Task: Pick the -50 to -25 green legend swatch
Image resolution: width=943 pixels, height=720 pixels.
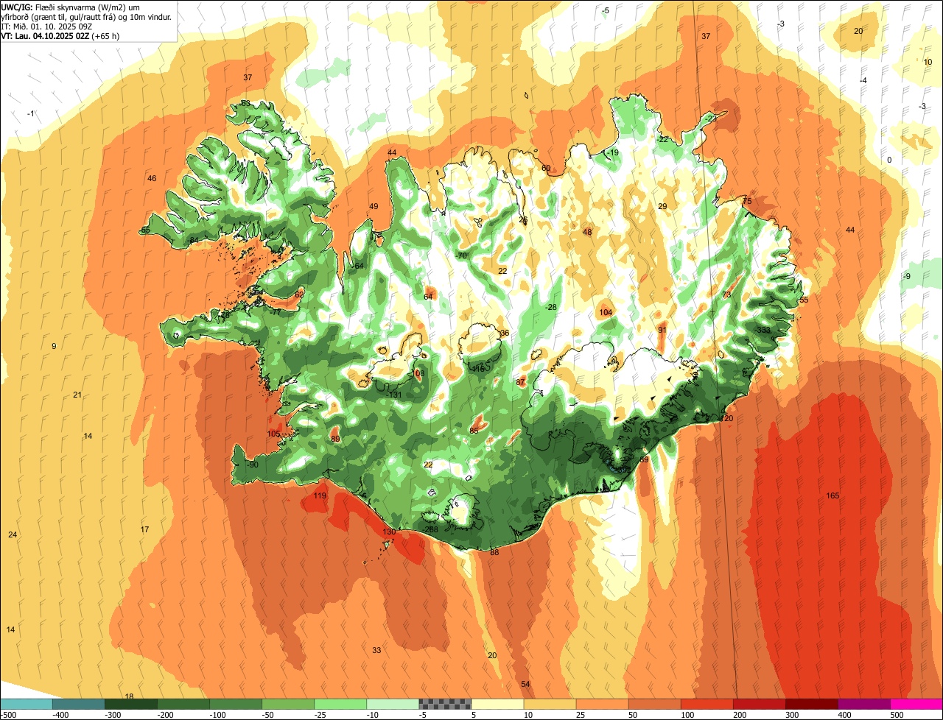Action: click(287, 704)
